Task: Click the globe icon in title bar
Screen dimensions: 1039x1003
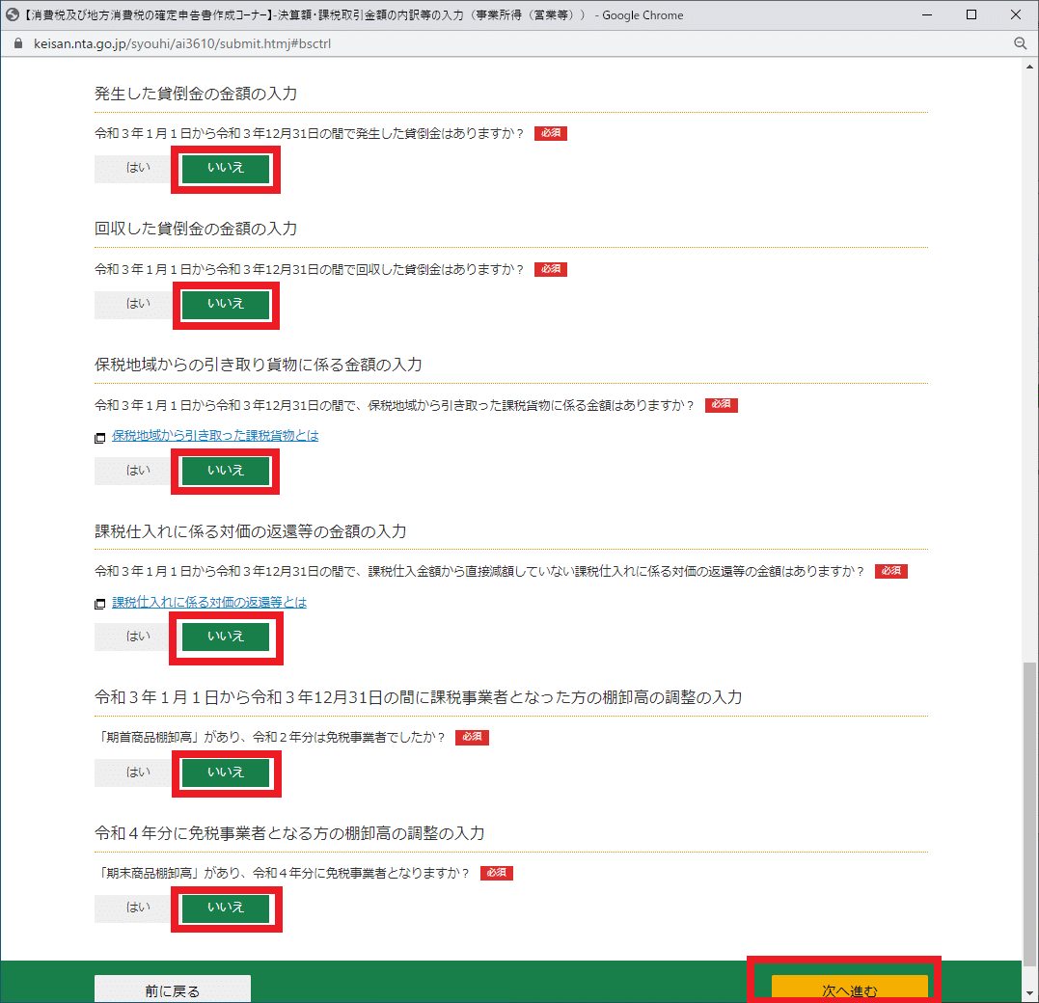Action: (x=12, y=14)
